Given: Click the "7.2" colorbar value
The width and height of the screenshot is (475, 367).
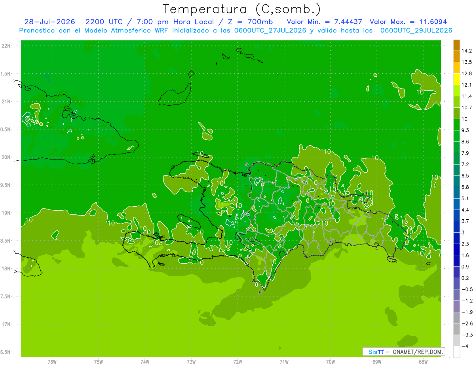Looking at the screenshot, I should click(465, 164).
